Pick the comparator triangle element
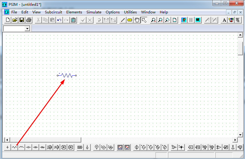The image size is (245, 159). (x=219, y=147)
